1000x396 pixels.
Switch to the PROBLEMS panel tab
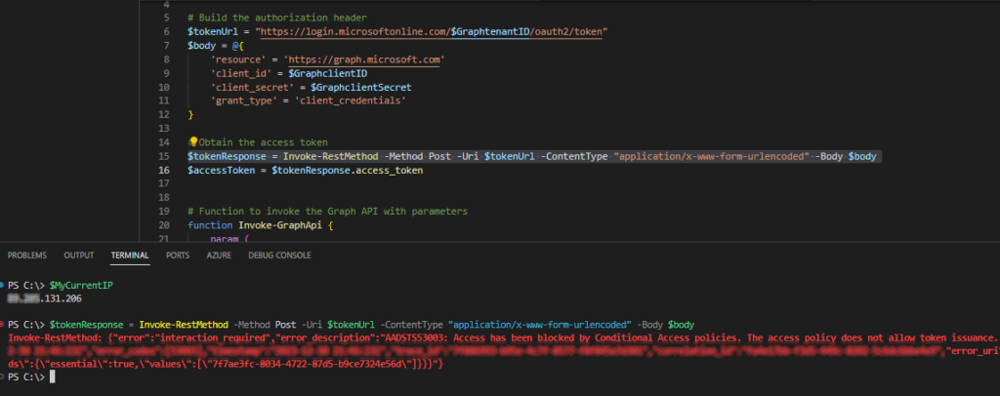click(26, 256)
